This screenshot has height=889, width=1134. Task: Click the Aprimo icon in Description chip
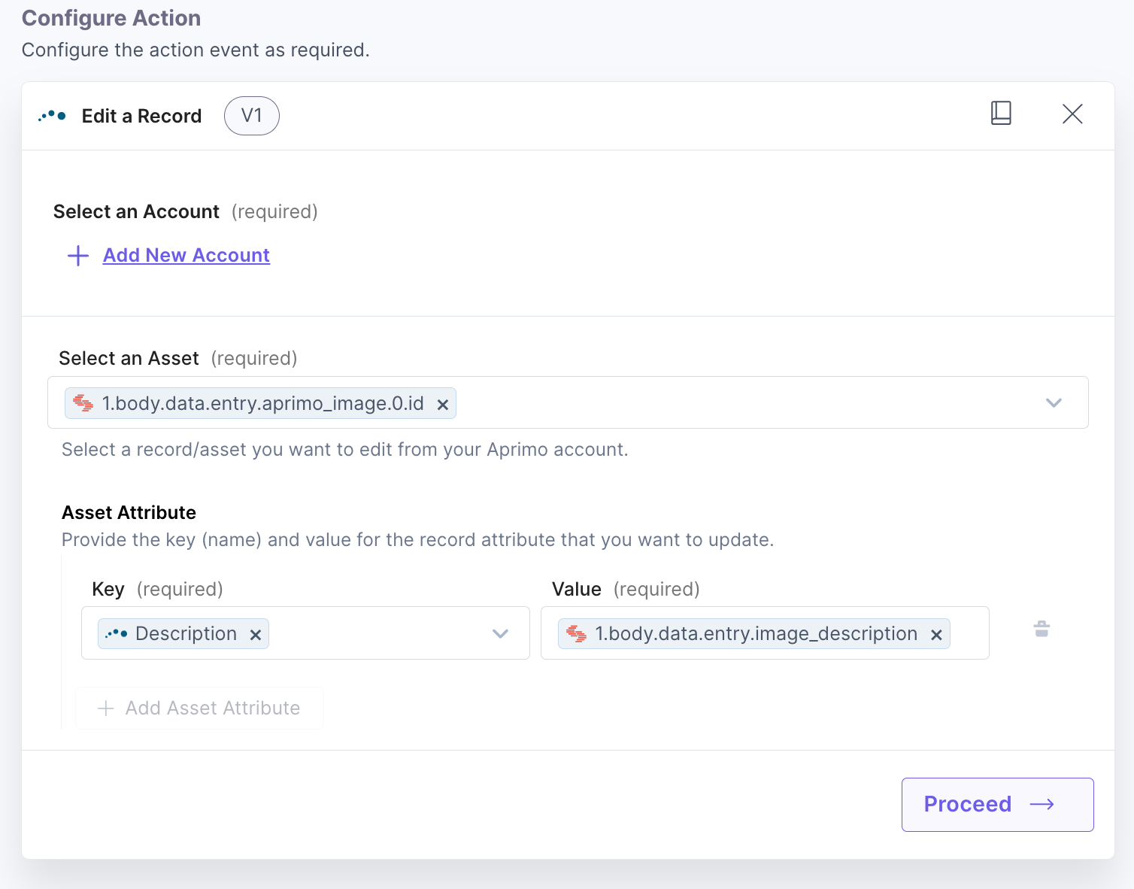coord(117,633)
